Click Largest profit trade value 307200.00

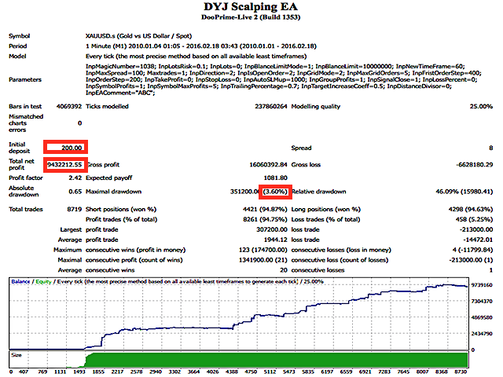pyautogui.click(x=272, y=229)
